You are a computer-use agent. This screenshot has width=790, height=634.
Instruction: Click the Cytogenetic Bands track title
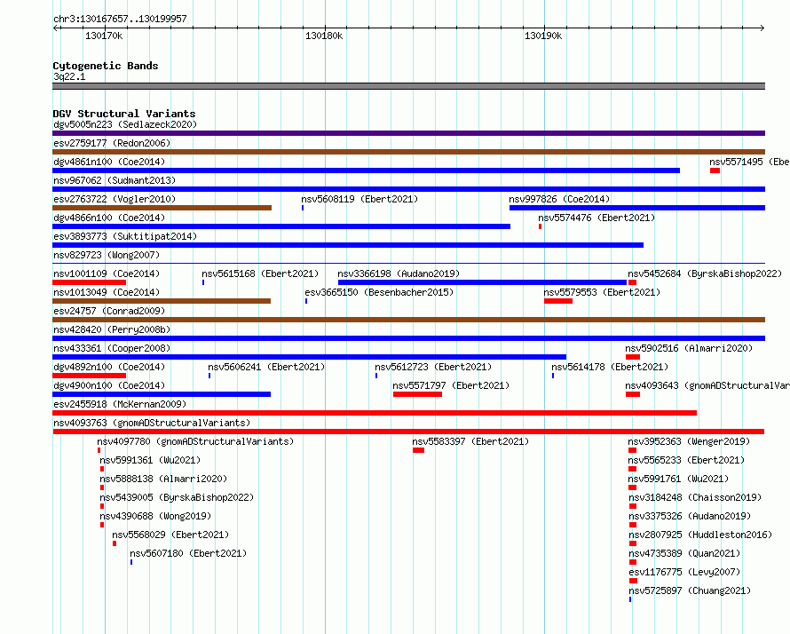(106, 66)
